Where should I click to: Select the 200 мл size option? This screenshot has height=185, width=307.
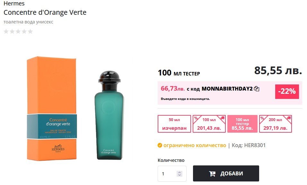pyautogui.click(x=276, y=124)
